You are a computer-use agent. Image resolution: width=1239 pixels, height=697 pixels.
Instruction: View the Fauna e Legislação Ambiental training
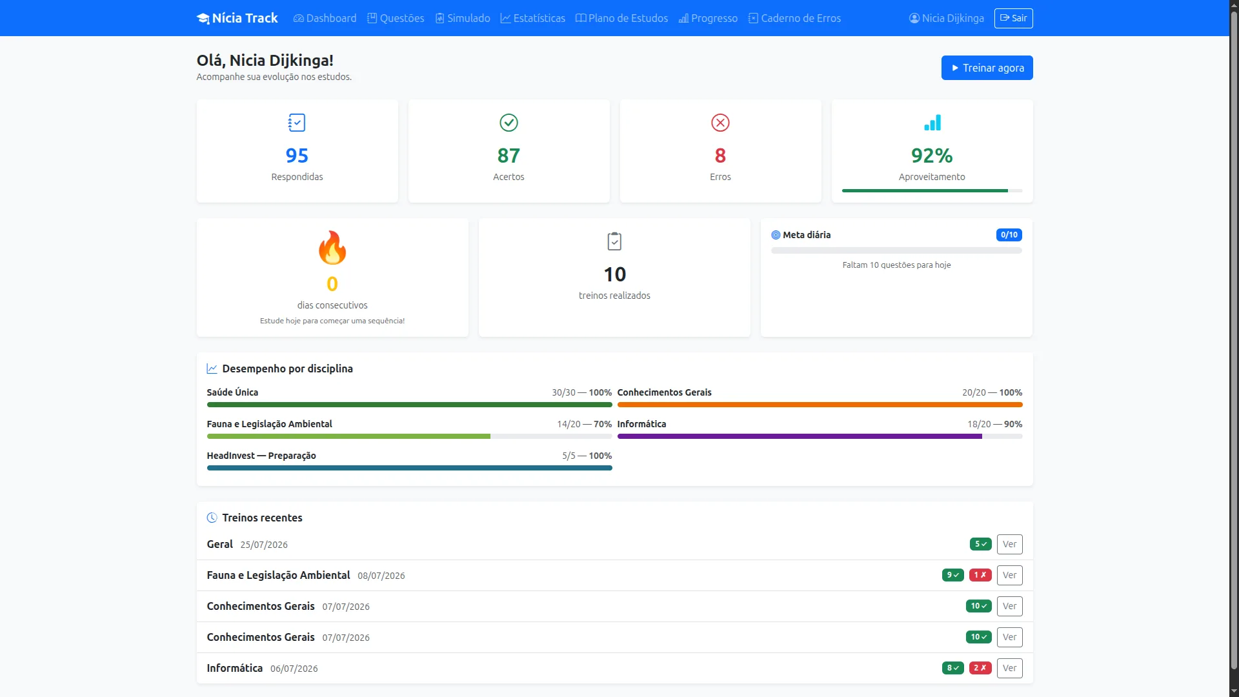click(x=1009, y=575)
